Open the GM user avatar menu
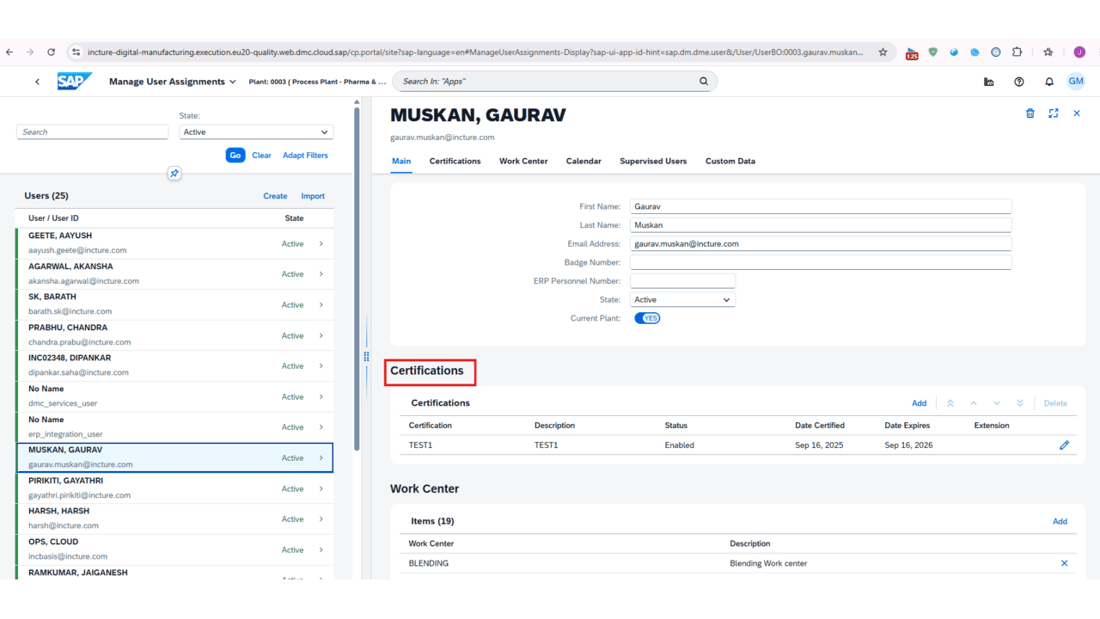1100x619 pixels. (1076, 81)
